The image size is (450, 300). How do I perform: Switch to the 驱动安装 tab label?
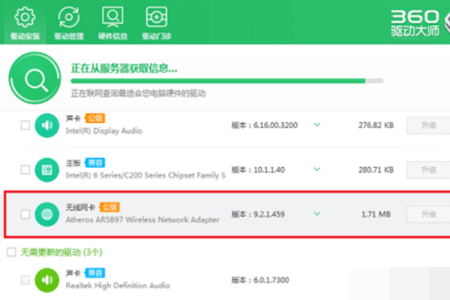point(25,36)
